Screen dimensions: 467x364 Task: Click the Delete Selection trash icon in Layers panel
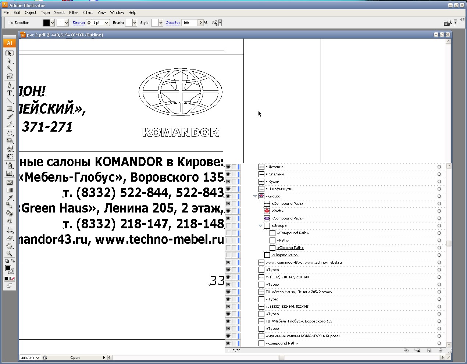click(441, 350)
